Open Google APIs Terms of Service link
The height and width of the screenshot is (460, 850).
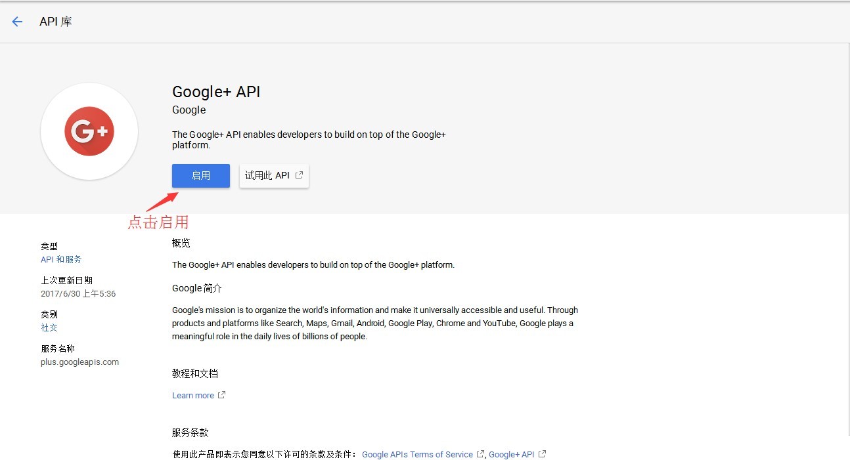point(417,455)
